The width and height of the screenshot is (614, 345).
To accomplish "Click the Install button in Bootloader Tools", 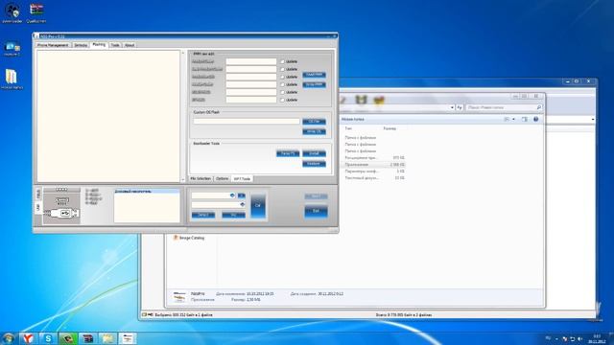I will [x=314, y=153].
